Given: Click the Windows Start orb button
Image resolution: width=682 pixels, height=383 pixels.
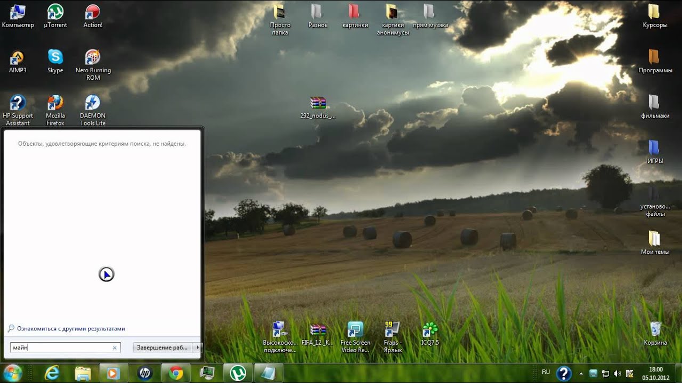Looking at the screenshot, I should pyautogui.click(x=12, y=373).
